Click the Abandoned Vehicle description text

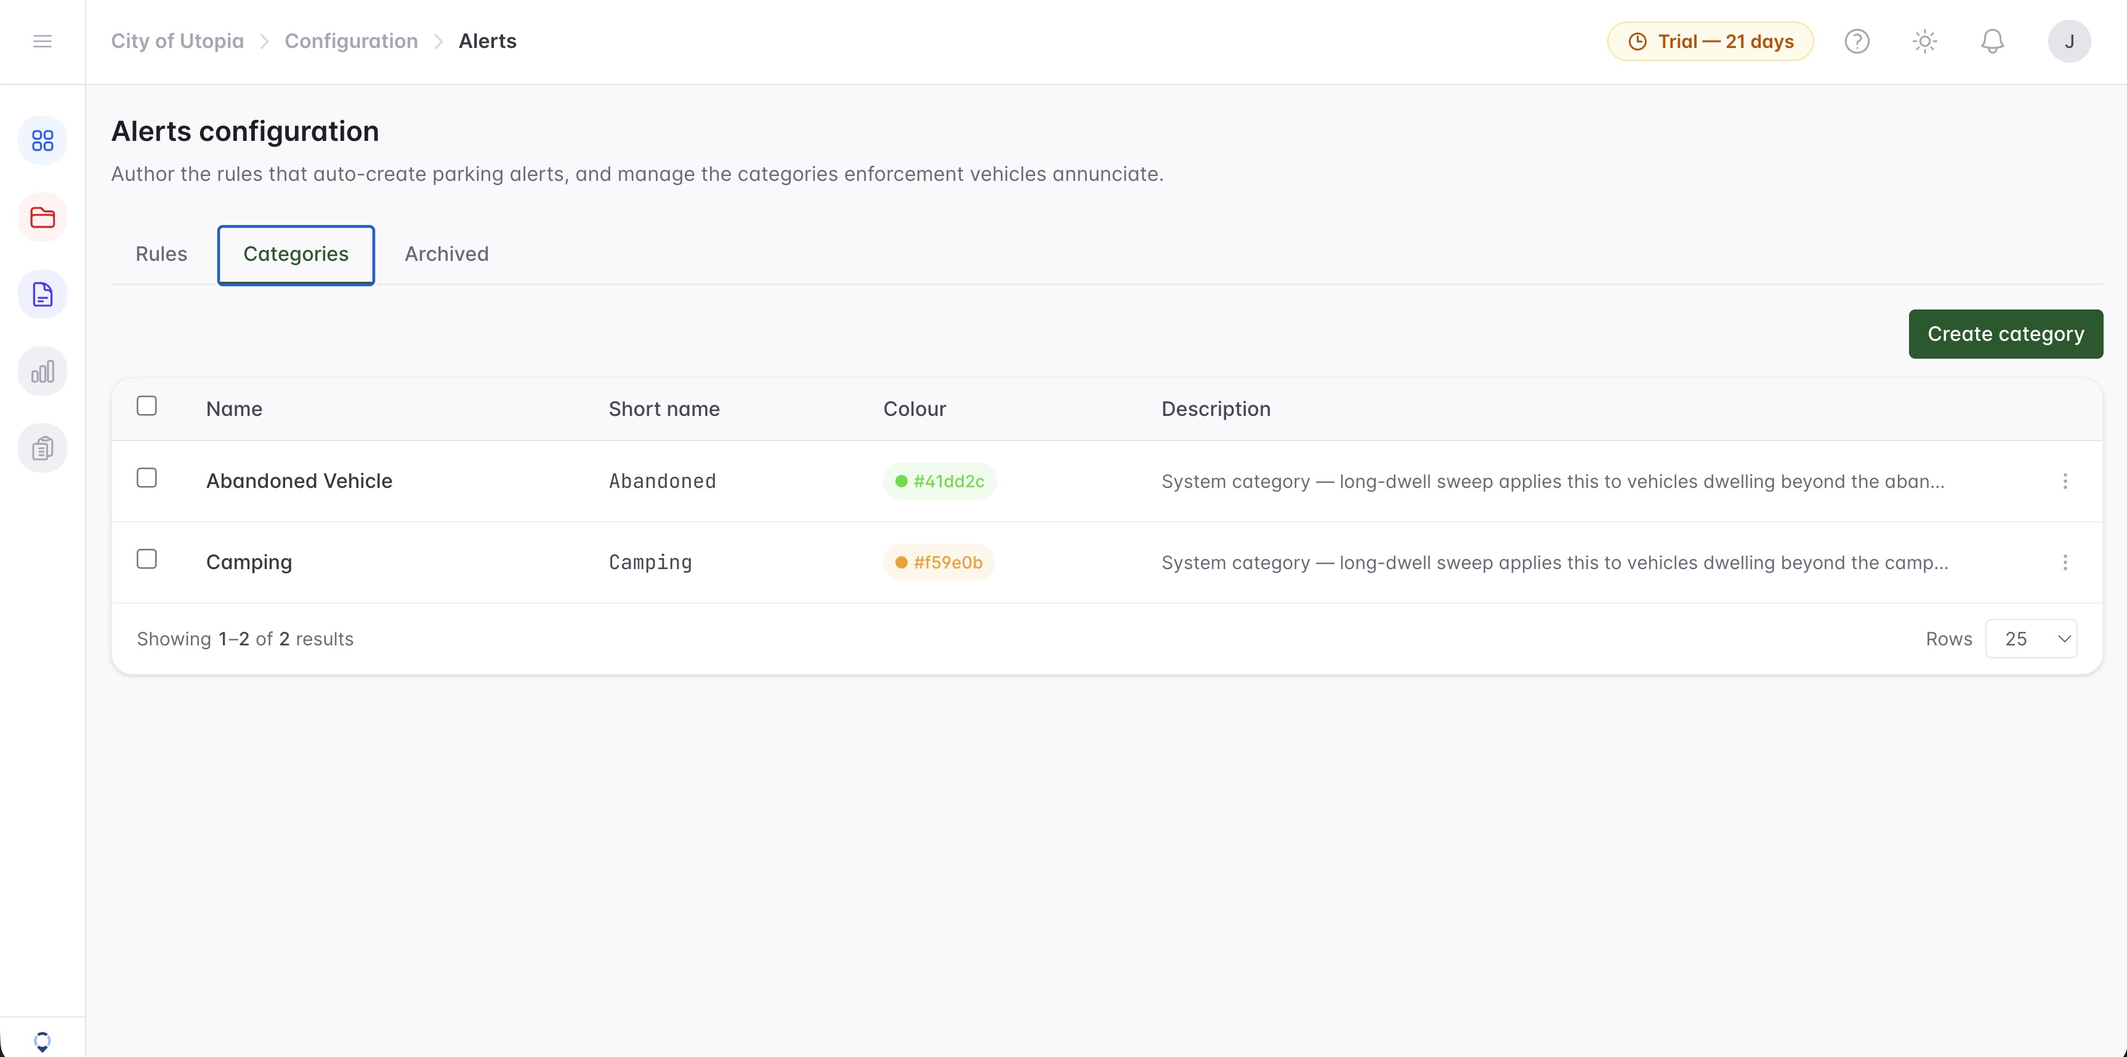(1553, 481)
